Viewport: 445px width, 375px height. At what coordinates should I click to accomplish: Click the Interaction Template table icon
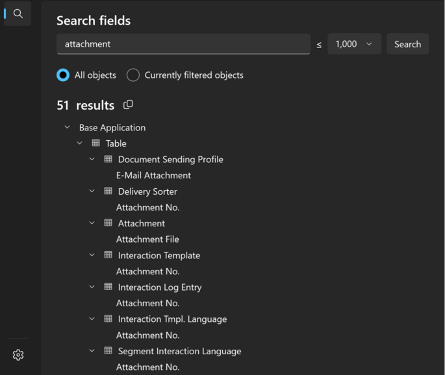click(108, 255)
